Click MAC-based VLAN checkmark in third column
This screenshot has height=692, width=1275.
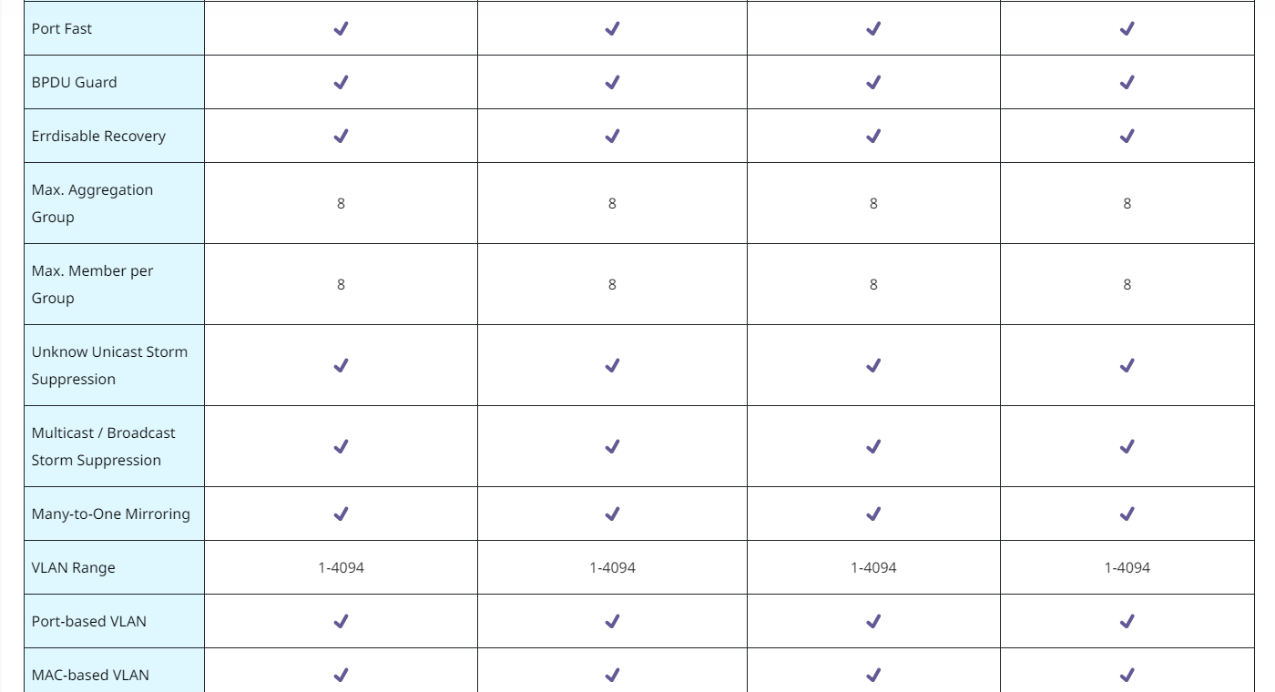(873, 675)
